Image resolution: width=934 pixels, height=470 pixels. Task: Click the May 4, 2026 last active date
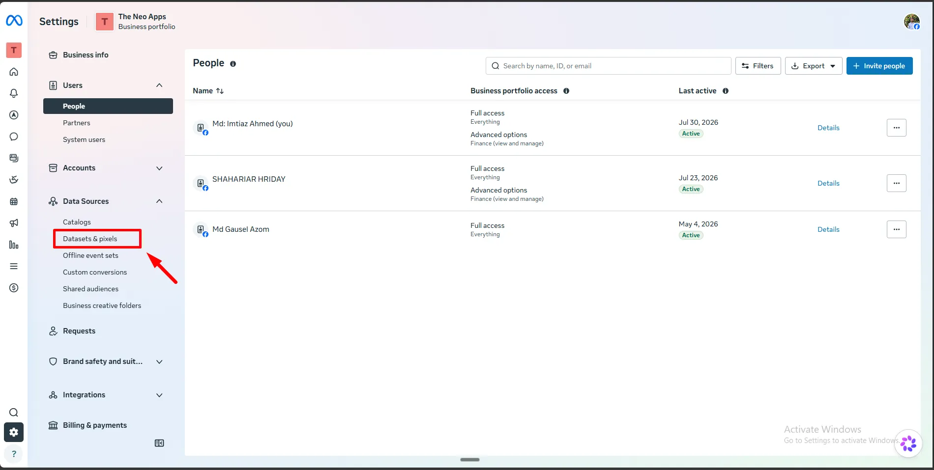[x=699, y=224]
